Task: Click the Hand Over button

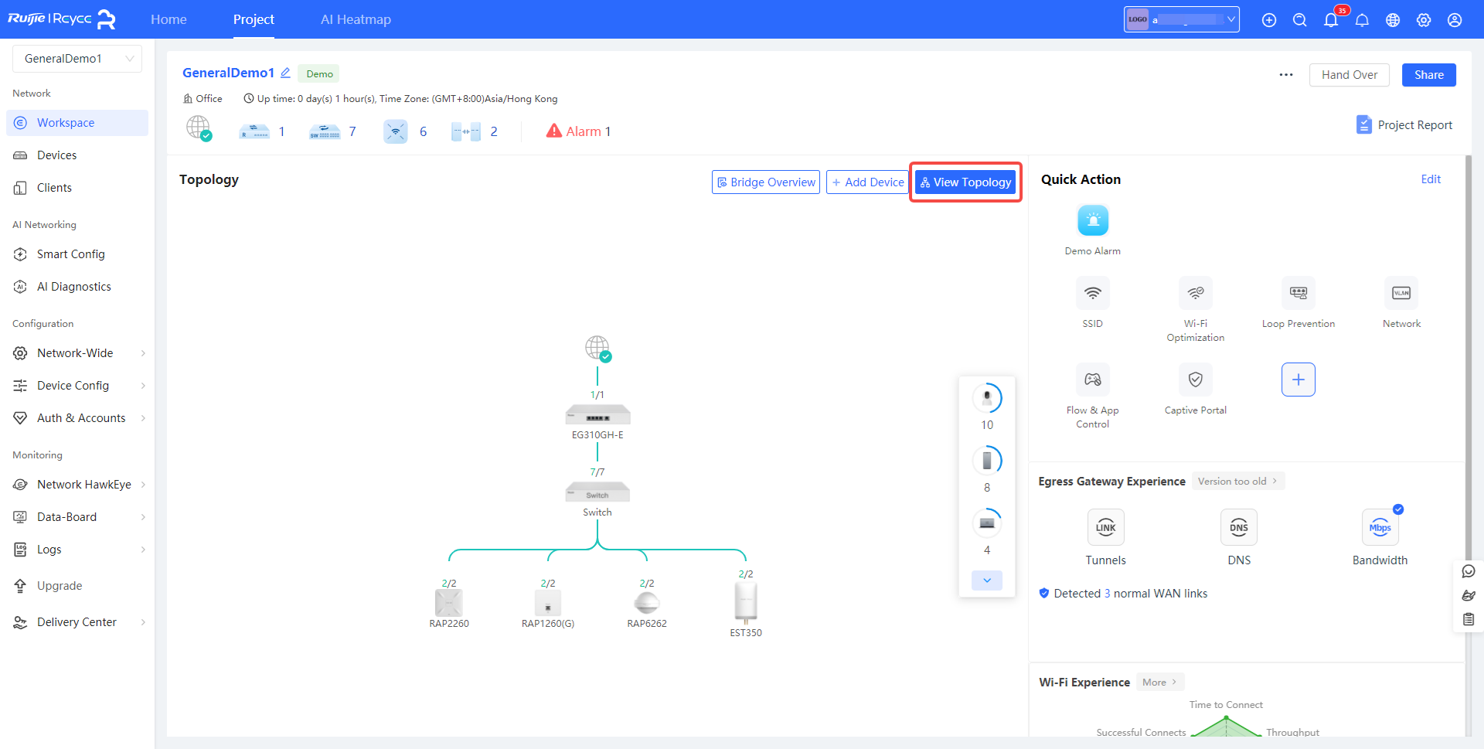Action: (1349, 75)
